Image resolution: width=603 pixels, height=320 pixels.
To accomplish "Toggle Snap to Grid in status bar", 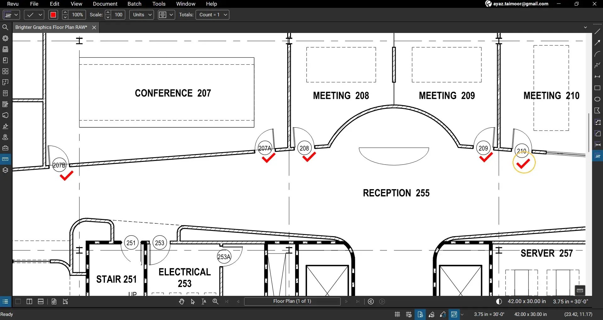I will 409,314.
